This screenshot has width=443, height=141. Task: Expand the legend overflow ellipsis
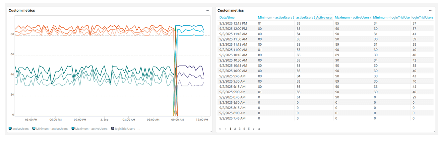click(139, 129)
